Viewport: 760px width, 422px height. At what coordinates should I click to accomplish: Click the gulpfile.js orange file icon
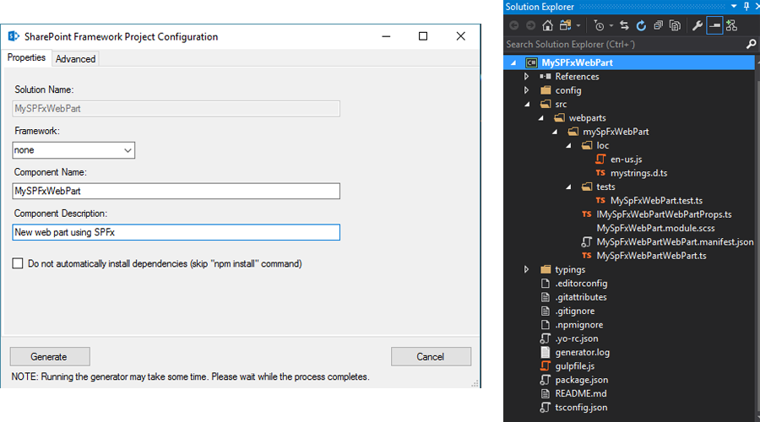point(546,365)
